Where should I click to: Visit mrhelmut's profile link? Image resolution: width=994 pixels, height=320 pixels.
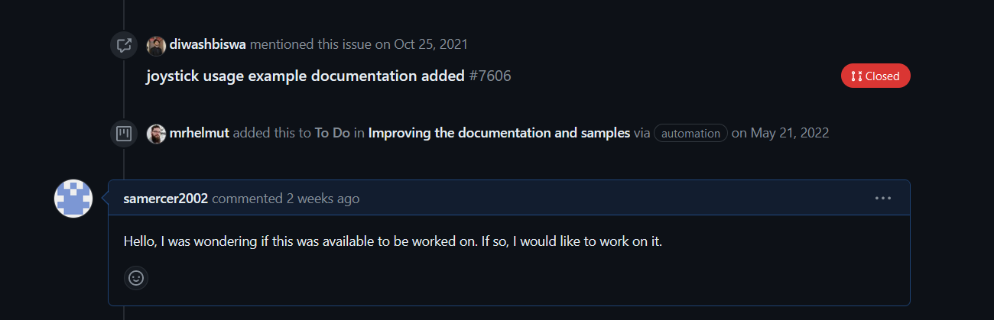click(200, 133)
